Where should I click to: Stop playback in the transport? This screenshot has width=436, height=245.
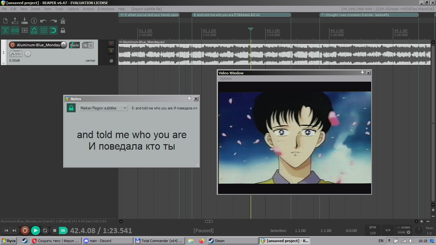coord(55,230)
